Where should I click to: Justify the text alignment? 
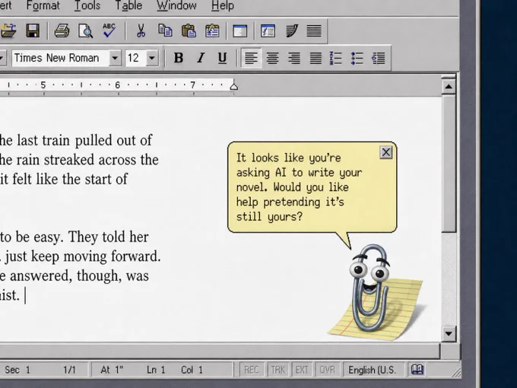(x=316, y=59)
